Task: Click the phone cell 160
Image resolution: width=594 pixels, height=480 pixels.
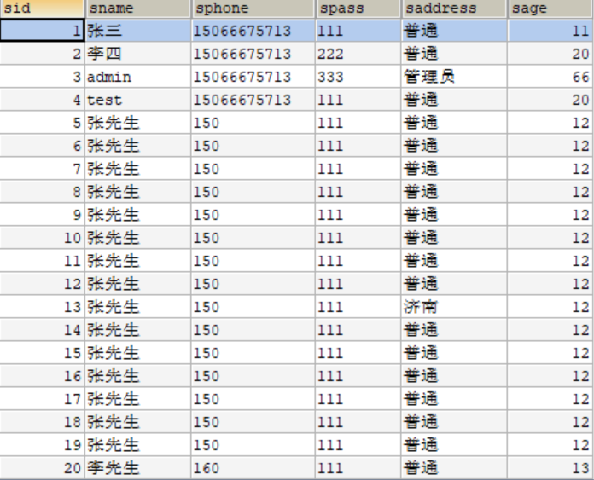Action: (253, 468)
